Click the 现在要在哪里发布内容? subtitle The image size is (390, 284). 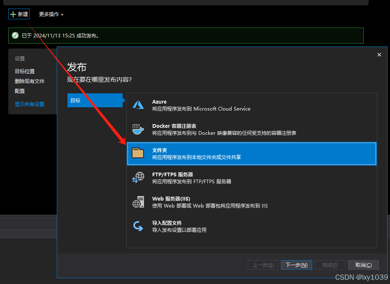coord(99,79)
